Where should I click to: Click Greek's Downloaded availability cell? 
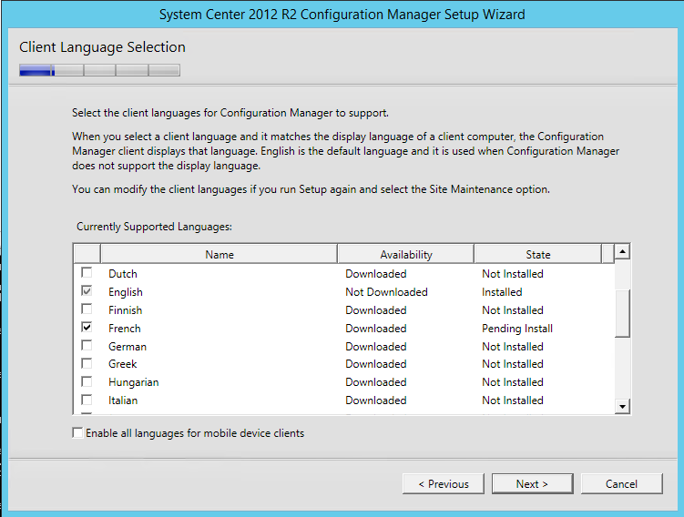(376, 364)
